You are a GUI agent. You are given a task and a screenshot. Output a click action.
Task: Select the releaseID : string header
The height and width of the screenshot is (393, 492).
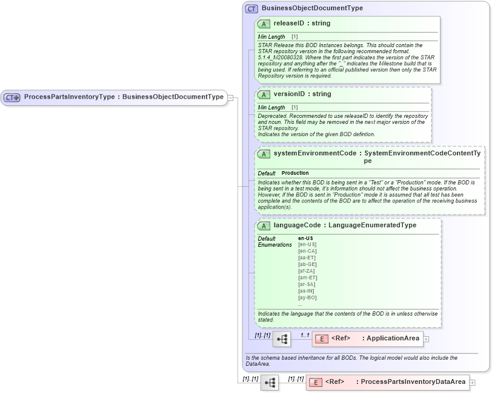[303, 23]
